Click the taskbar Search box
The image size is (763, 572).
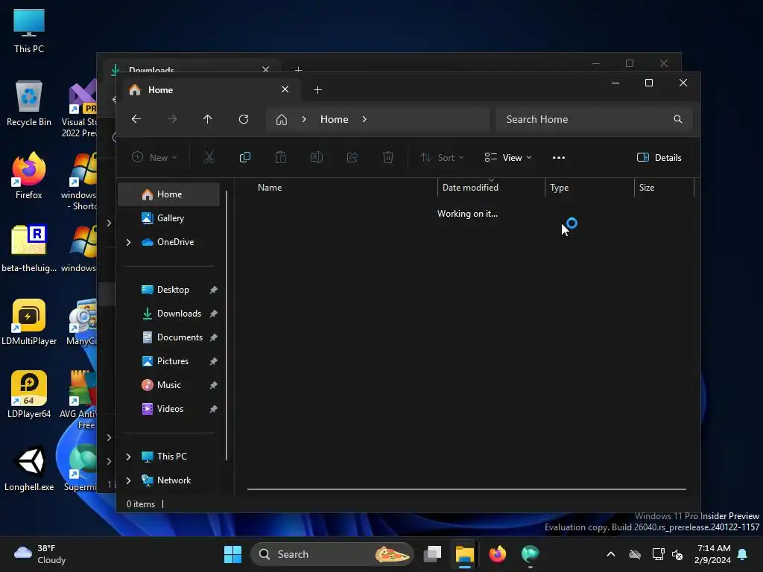[332, 554]
